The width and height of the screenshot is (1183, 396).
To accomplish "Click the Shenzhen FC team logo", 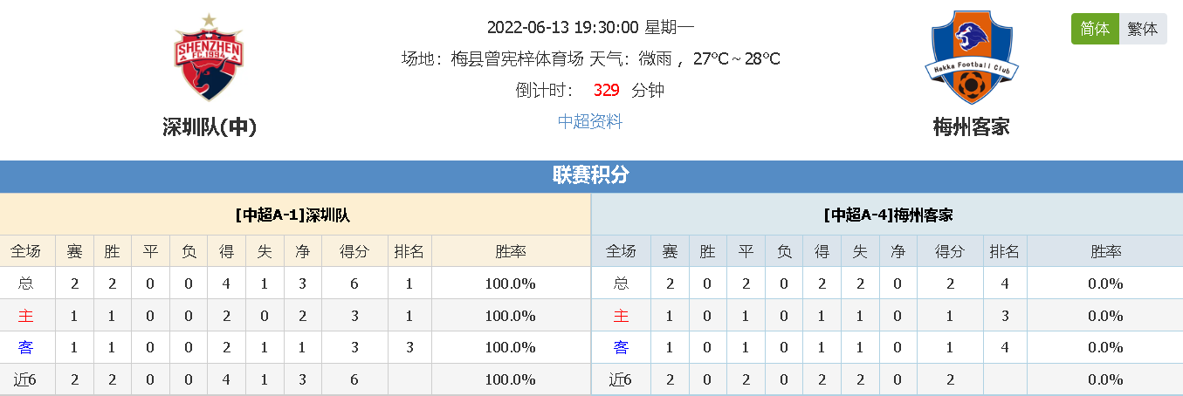I will pos(209,57).
